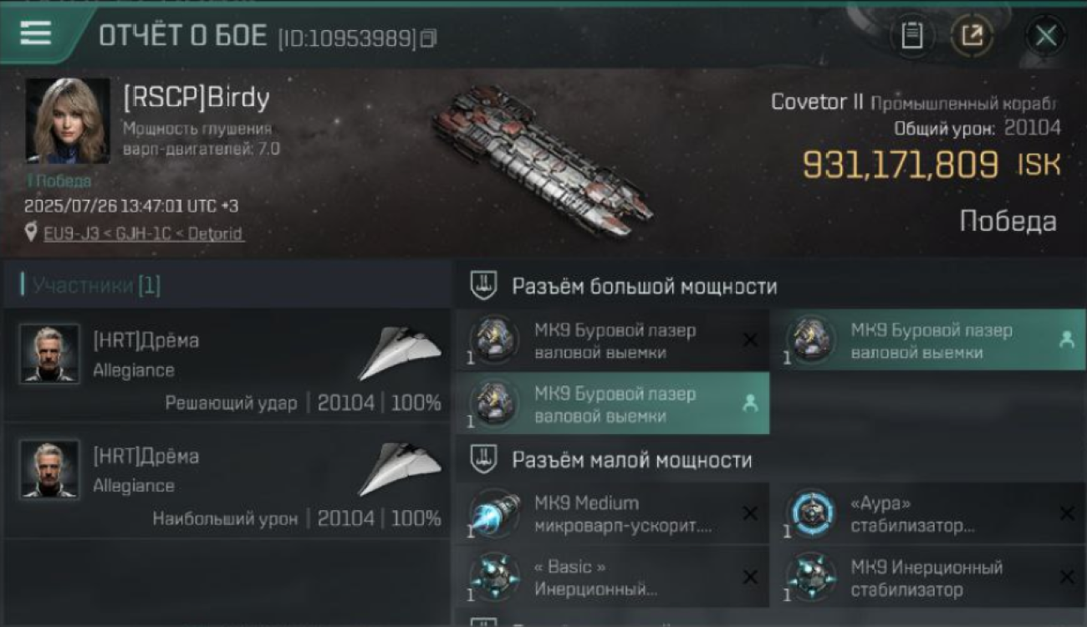1087x627 pixels.
Task: Select highlighted Буровой лазер in second row
Action: tap(613, 404)
